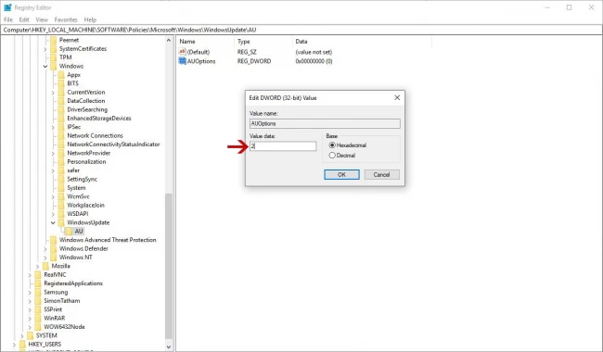Expand the HKEY_USERS tree node
Screen dimensions: 603x352
point(14,345)
